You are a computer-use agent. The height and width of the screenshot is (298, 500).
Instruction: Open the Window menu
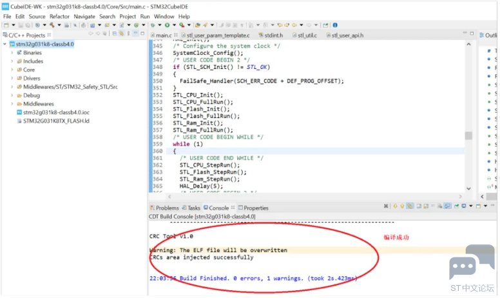click(164, 16)
